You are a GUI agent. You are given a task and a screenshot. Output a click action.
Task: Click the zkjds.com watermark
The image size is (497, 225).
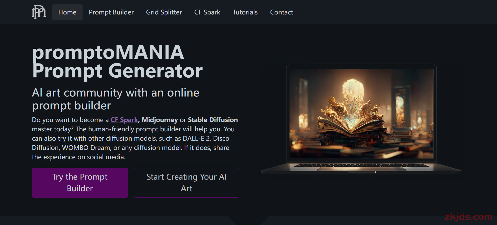pos(468,217)
